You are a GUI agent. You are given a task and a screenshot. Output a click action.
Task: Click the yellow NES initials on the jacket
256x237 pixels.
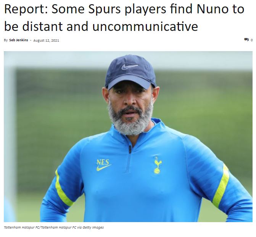(x=103, y=162)
